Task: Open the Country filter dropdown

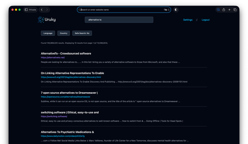Action: pyautogui.click(x=63, y=33)
